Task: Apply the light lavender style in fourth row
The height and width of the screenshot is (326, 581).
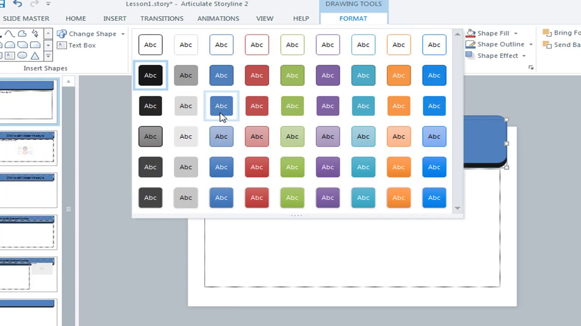Action: point(328,136)
